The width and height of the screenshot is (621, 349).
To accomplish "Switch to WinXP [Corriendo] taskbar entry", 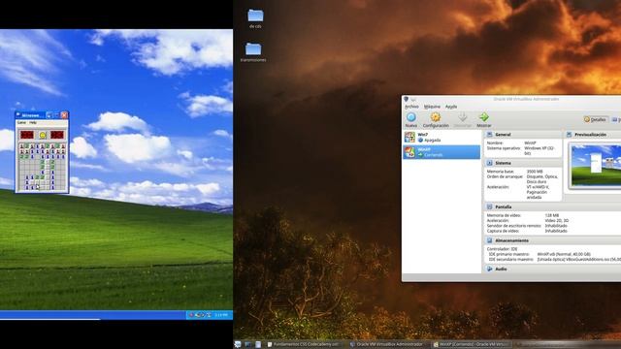I will 472,345.
